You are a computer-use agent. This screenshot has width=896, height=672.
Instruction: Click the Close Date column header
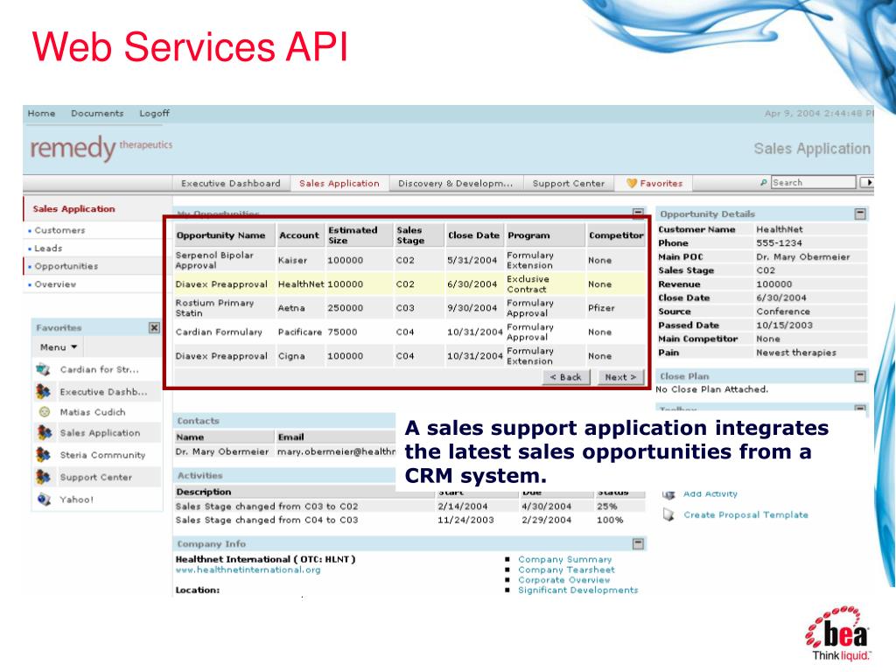473,235
